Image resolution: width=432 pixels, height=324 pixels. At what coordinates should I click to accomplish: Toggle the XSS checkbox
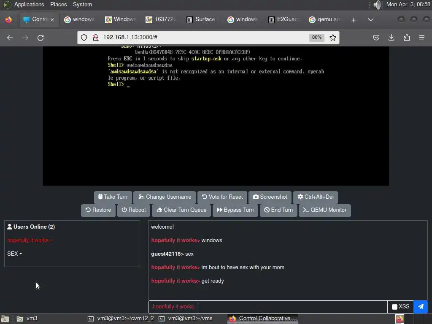click(394, 307)
